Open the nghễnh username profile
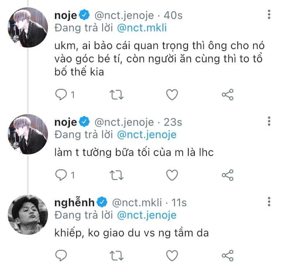The height and width of the screenshot is (267, 290). click(75, 202)
